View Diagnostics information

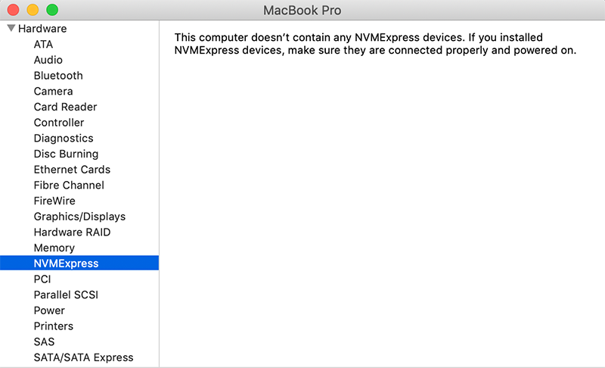[x=64, y=139]
